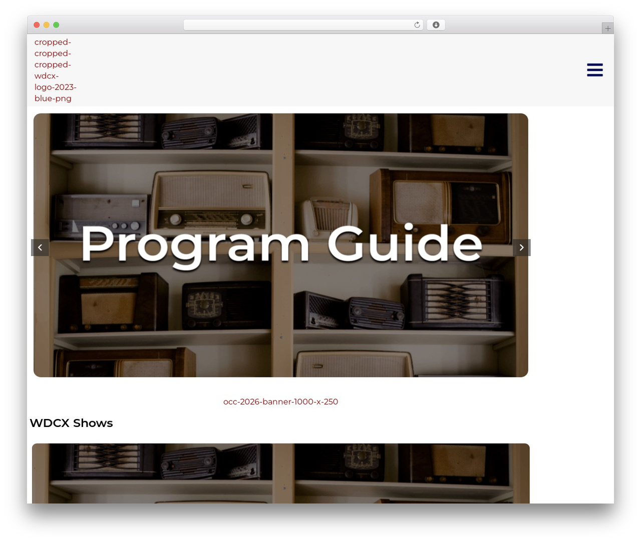Click the Program Guide slider image
Screen dimensions: 641x542
pyautogui.click(x=281, y=245)
